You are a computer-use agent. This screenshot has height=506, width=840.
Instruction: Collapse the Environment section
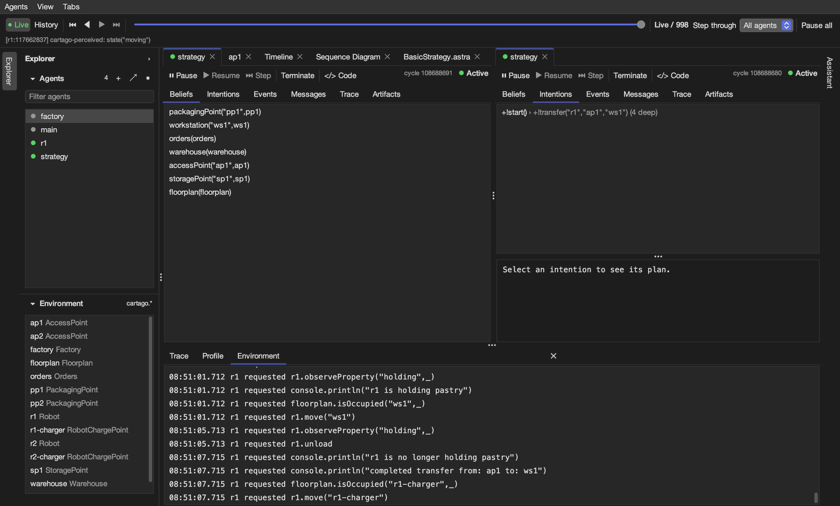[33, 304]
